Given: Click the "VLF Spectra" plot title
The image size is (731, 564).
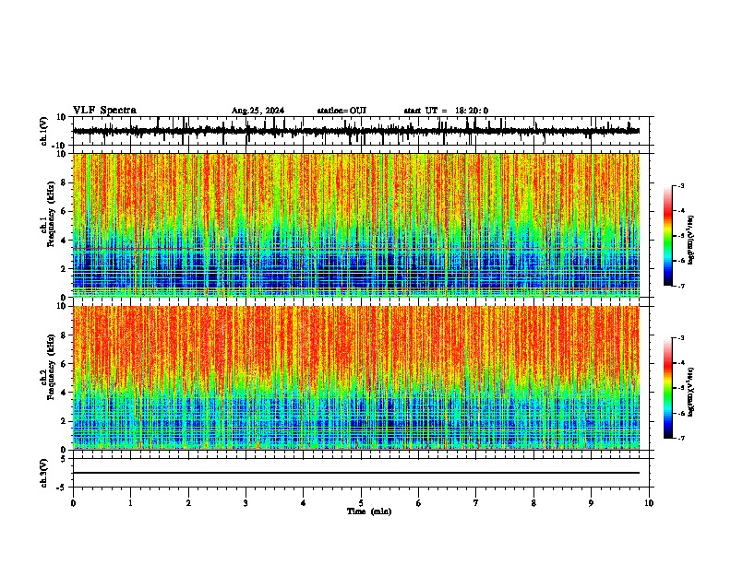Looking at the screenshot, I should (104, 111).
